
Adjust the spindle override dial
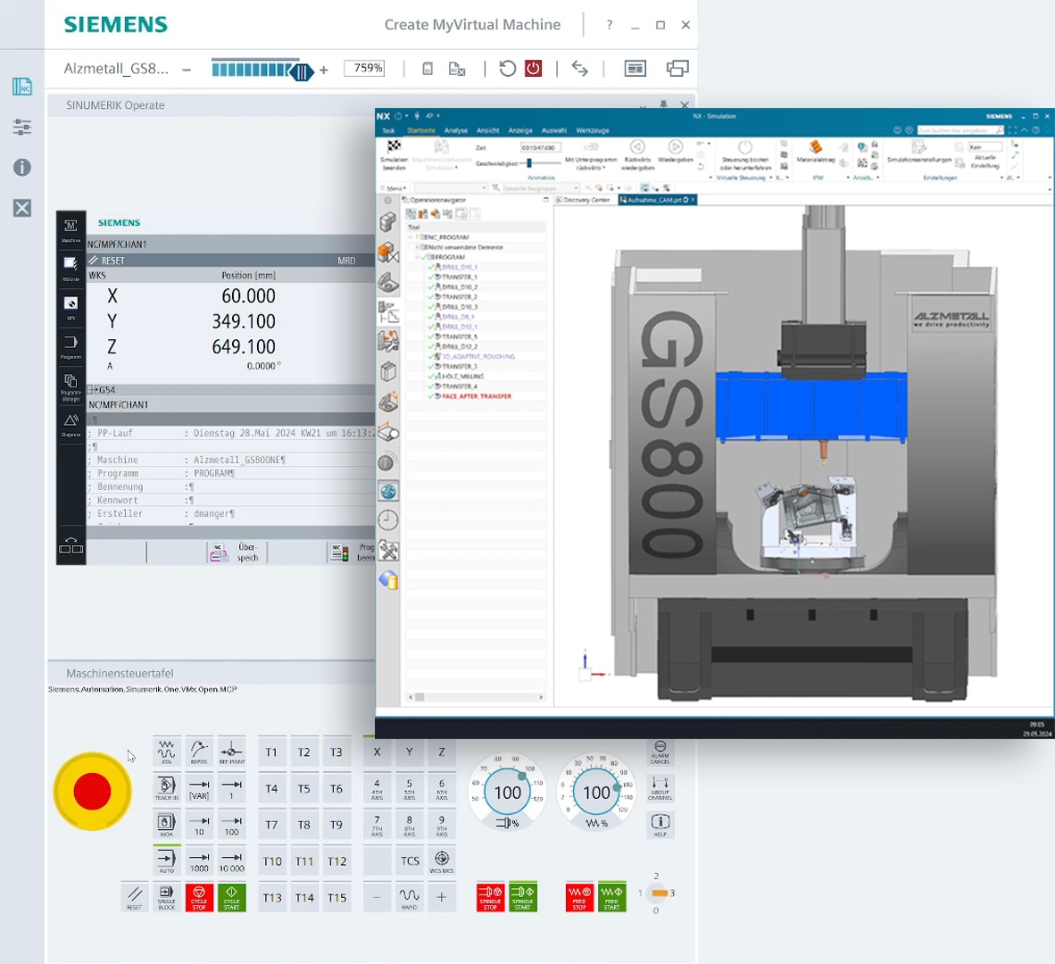click(507, 792)
